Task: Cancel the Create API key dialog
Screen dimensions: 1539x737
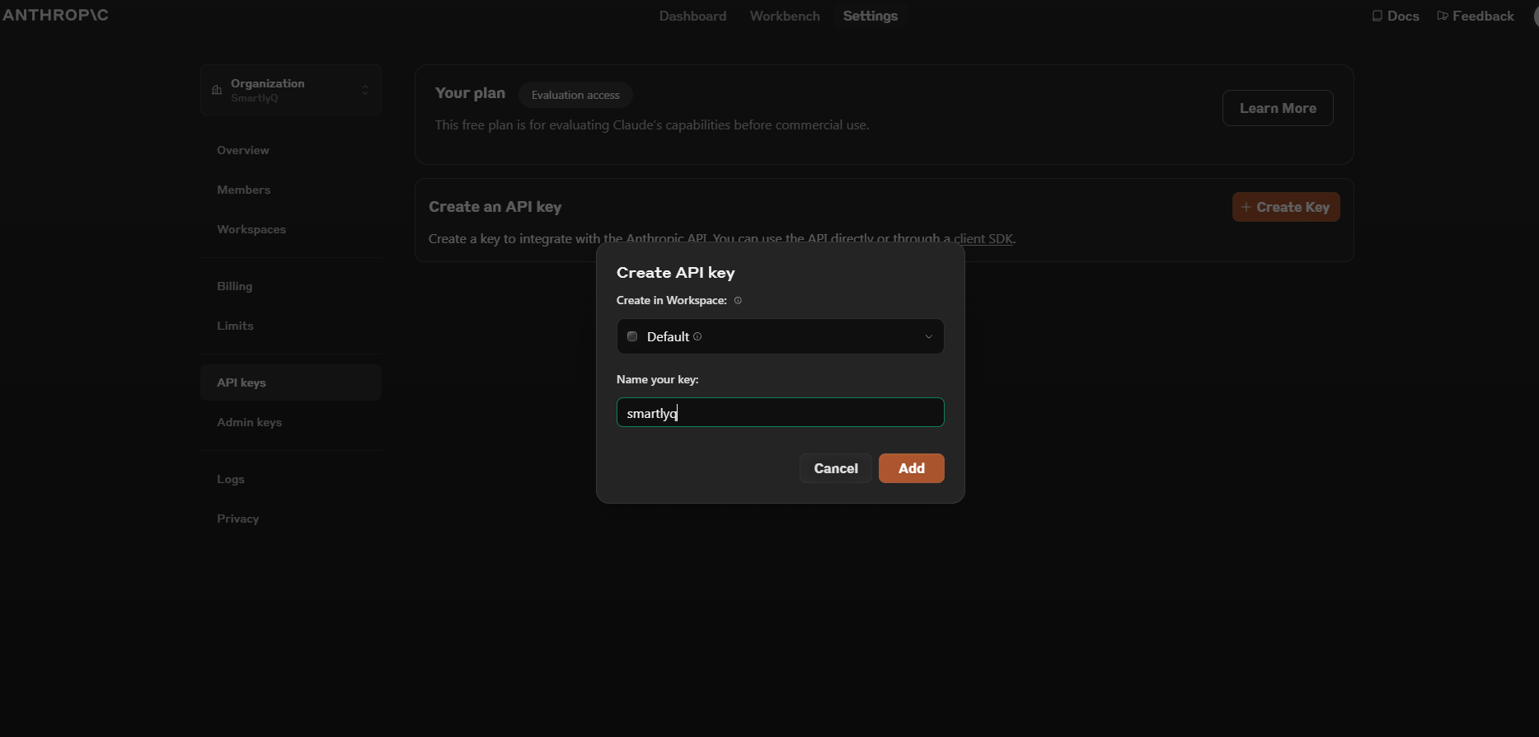Action: [x=836, y=468]
